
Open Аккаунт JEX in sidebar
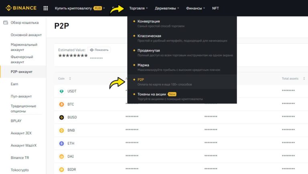21,133
